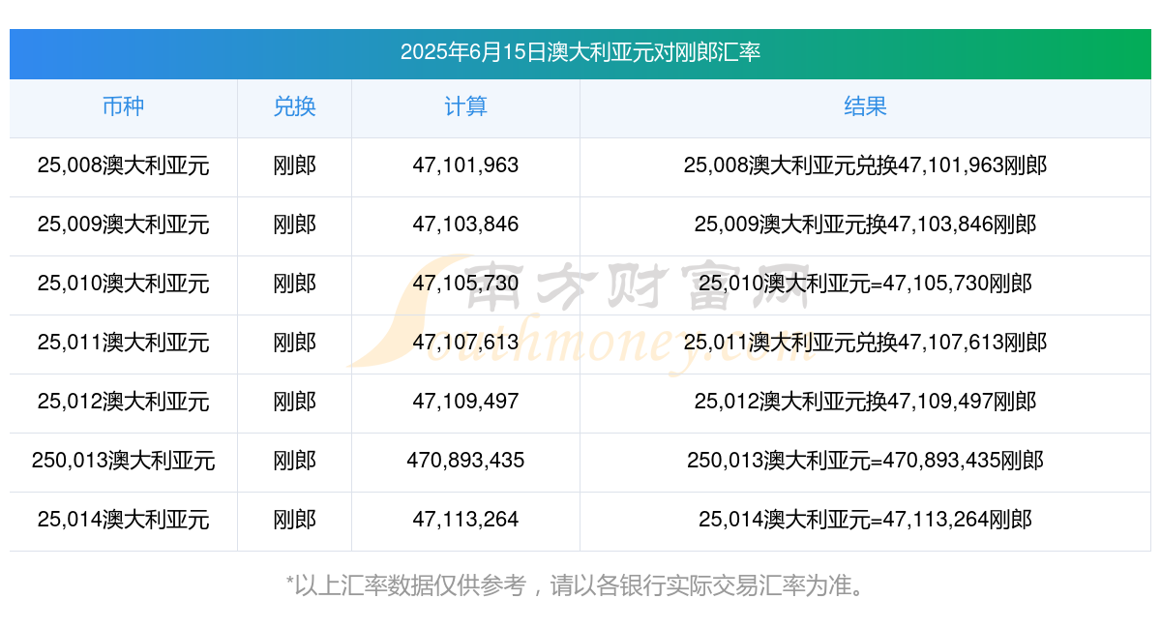Click the value 47,107,613 in 计算 column
The height and width of the screenshot is (629, 1161).
tap(465, 343)
